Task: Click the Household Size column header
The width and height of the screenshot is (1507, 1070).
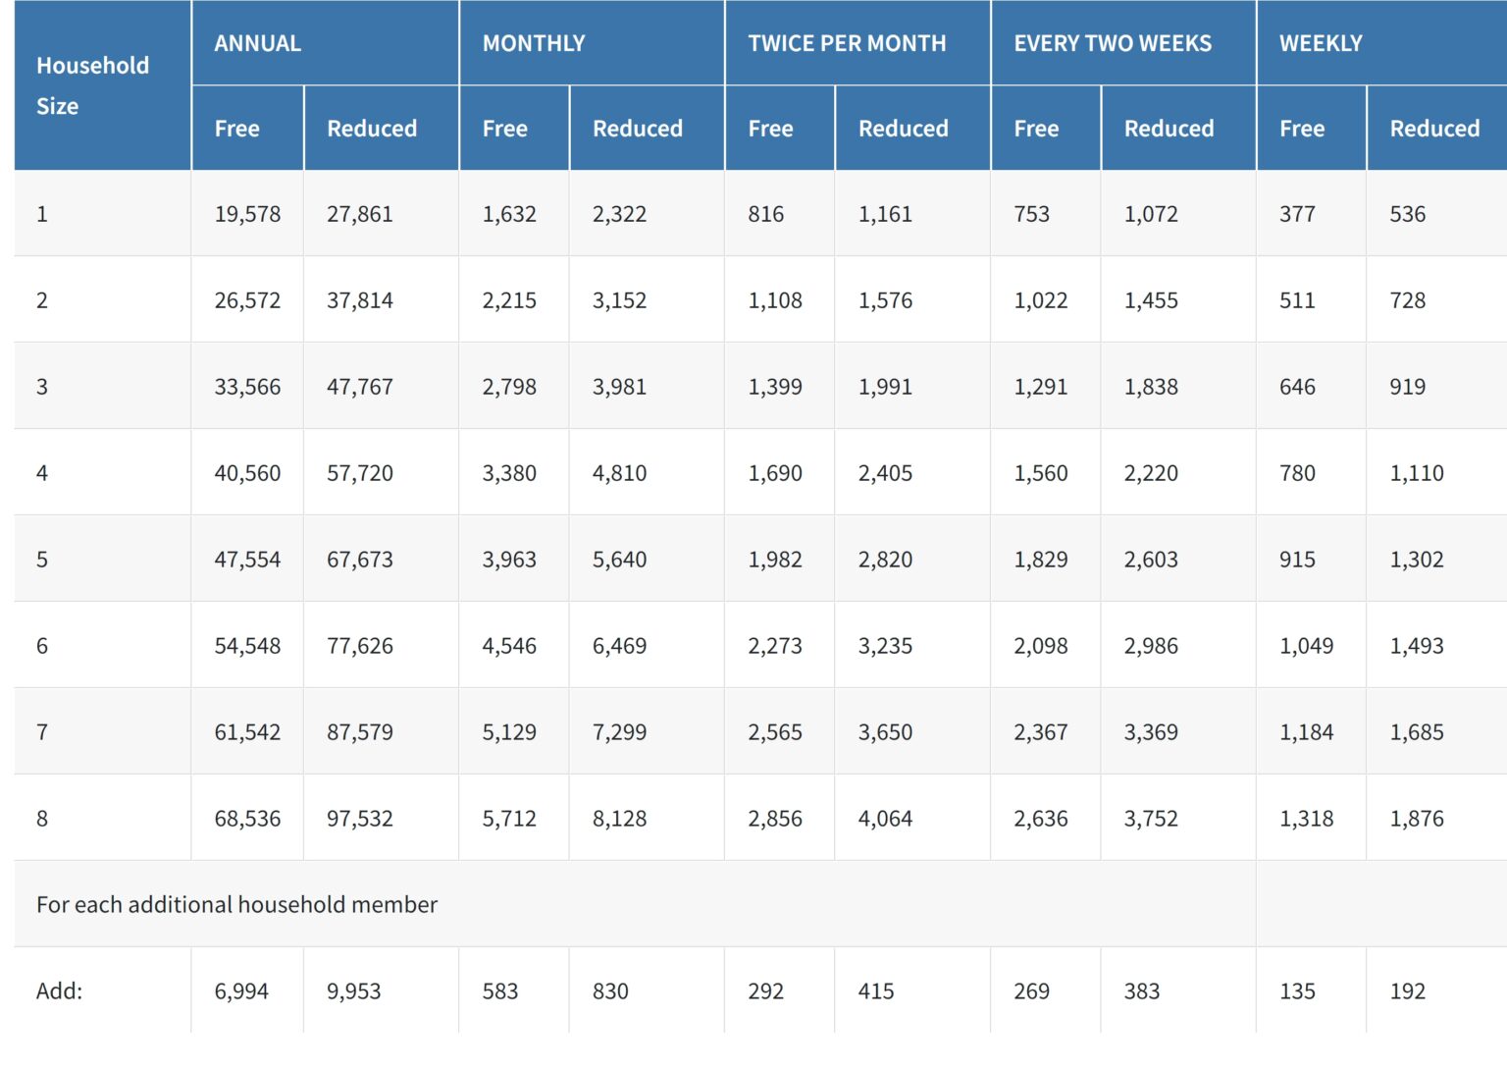Action: (93, 85)
